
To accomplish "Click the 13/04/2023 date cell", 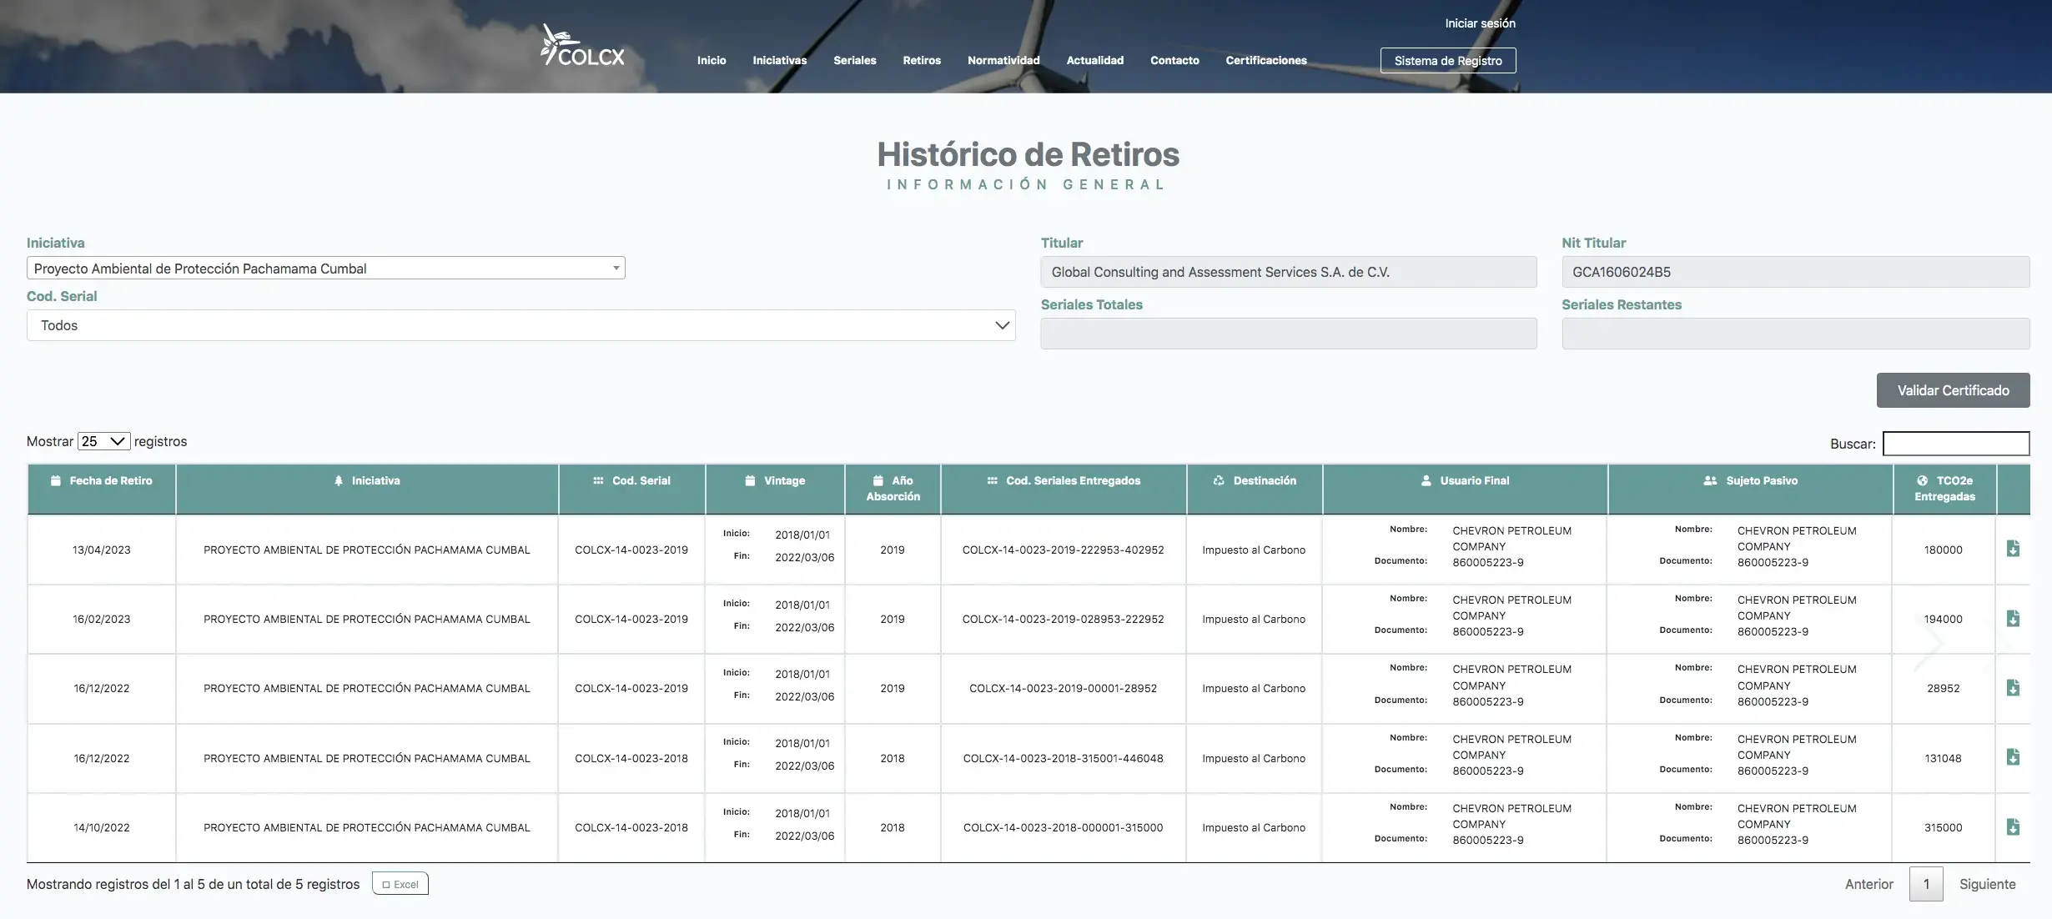I will pyautogui.click(x=102, y=550).
